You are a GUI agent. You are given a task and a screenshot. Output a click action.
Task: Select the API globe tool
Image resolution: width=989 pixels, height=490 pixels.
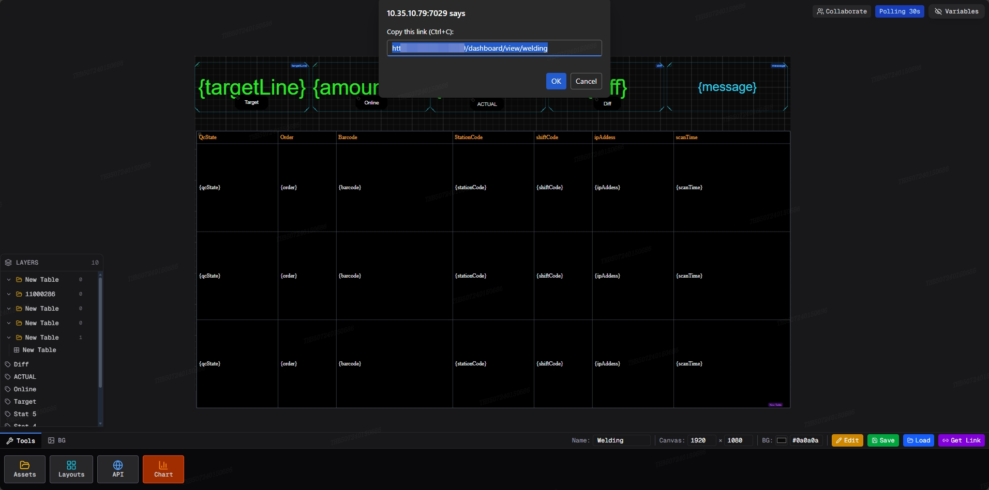118,469
